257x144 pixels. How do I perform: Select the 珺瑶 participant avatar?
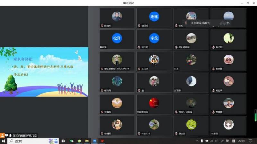click(x=154, y=17)
